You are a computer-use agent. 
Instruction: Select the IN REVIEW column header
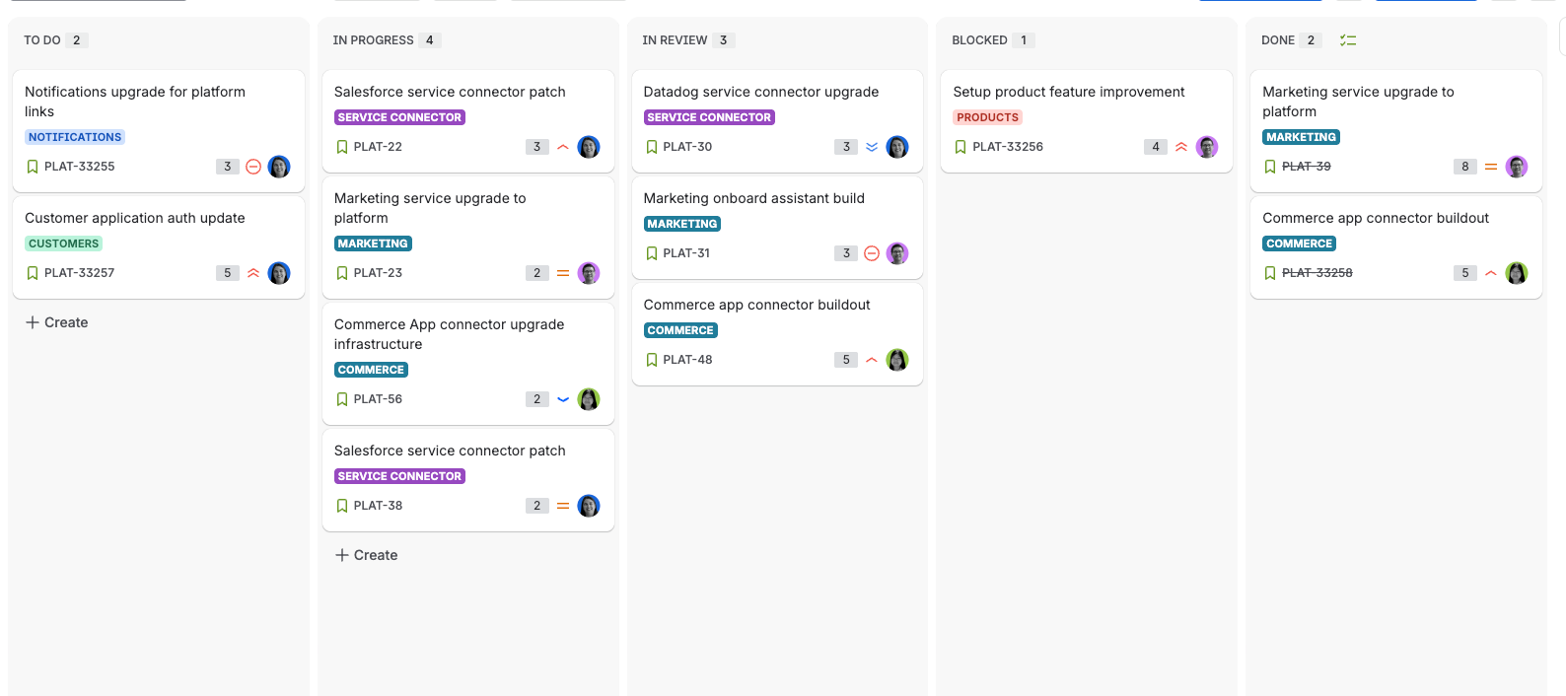pyautogui.click(x=675, y=40)
